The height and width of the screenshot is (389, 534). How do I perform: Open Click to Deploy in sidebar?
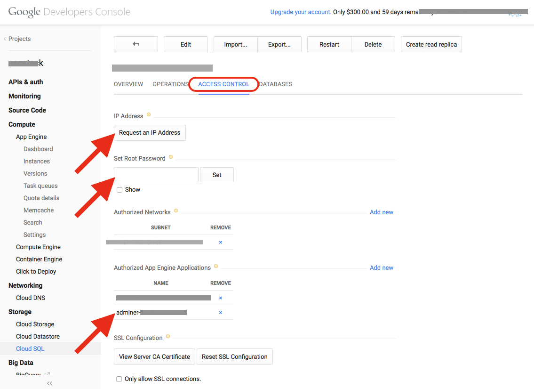(36, 272)
